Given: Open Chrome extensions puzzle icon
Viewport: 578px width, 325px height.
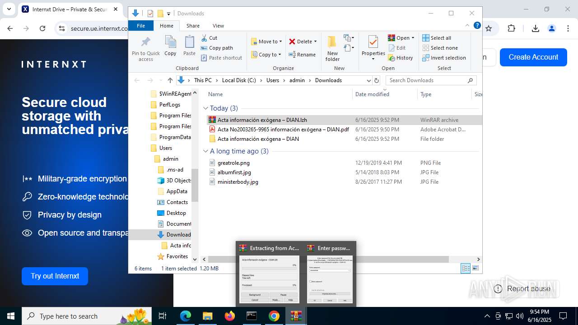Looking at the screenshot, I should (x=511, y=28).
